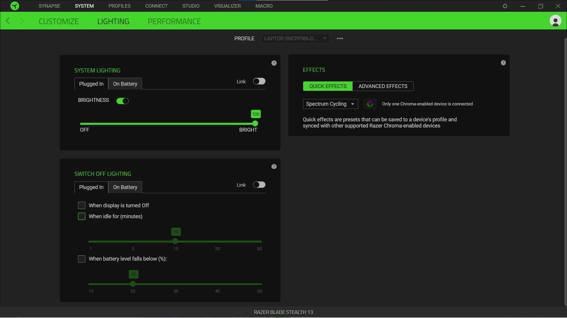Select Quick Effects button
567x318 pixels.
click(328, 86)
